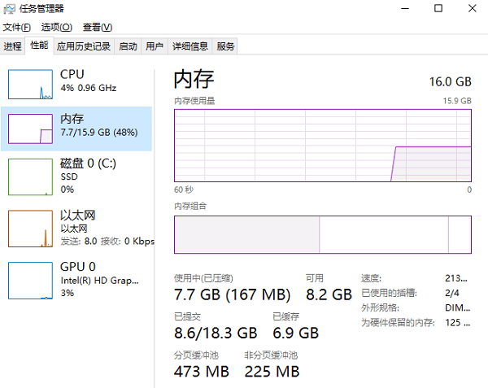Select the 磁盘 0 (C:) disk graph
488x388 pixels.
(x=30, y=177)
